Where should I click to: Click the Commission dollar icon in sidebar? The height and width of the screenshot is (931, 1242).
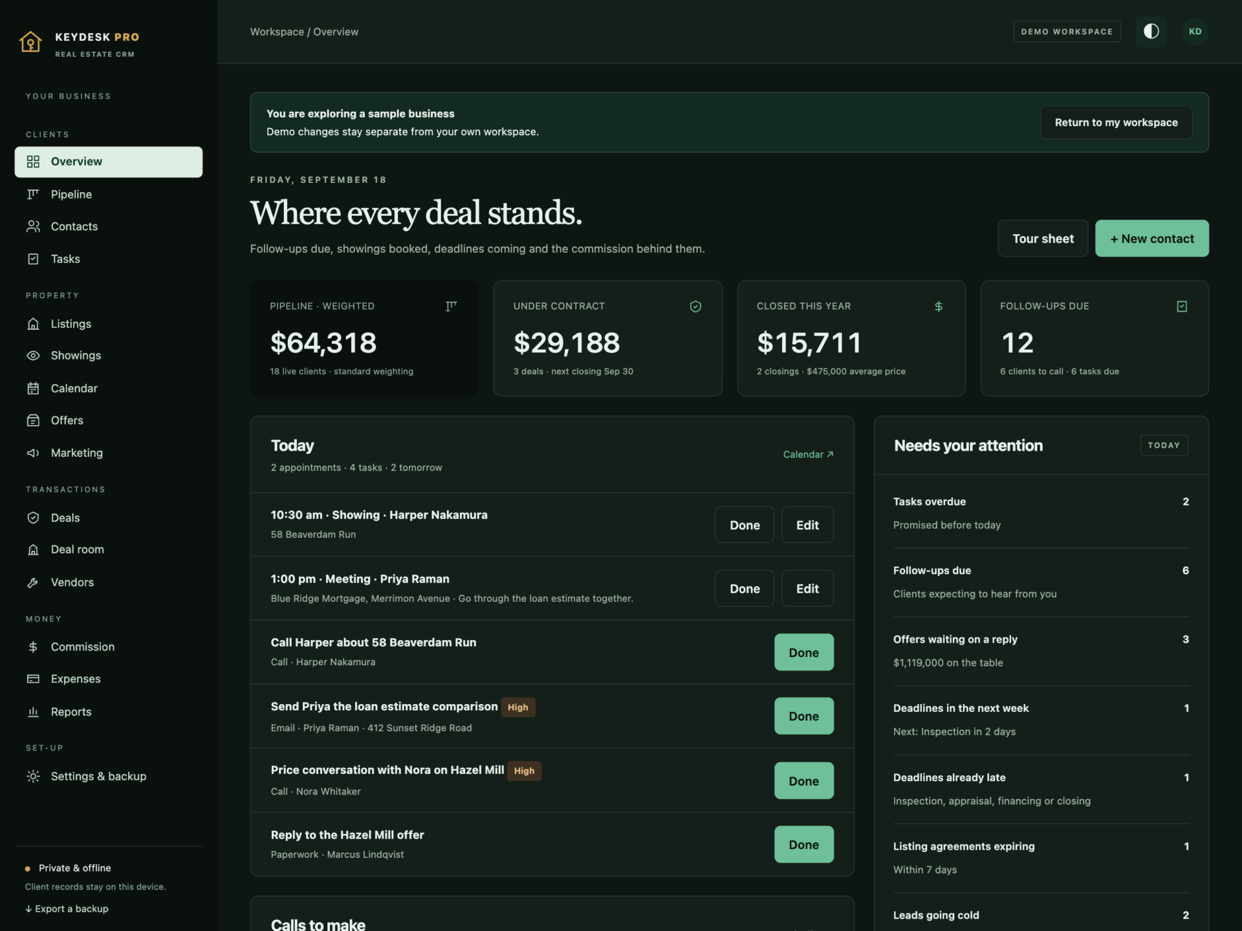(x=33, y=647)
